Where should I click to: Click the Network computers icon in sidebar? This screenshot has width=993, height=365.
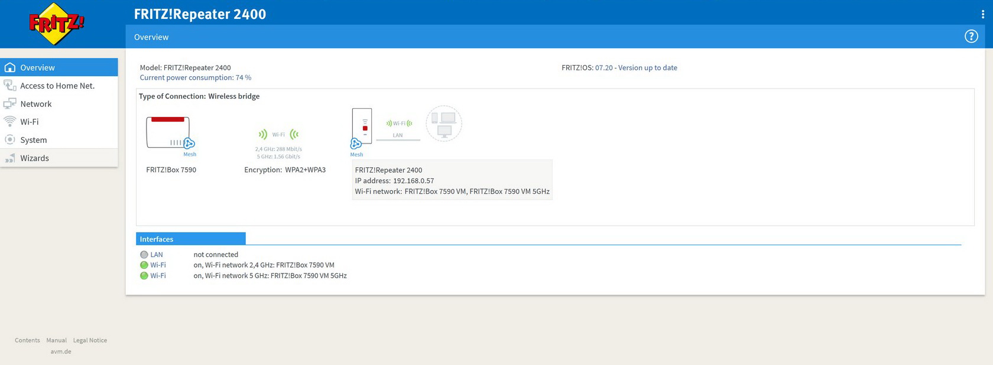[x=10, y=103]
